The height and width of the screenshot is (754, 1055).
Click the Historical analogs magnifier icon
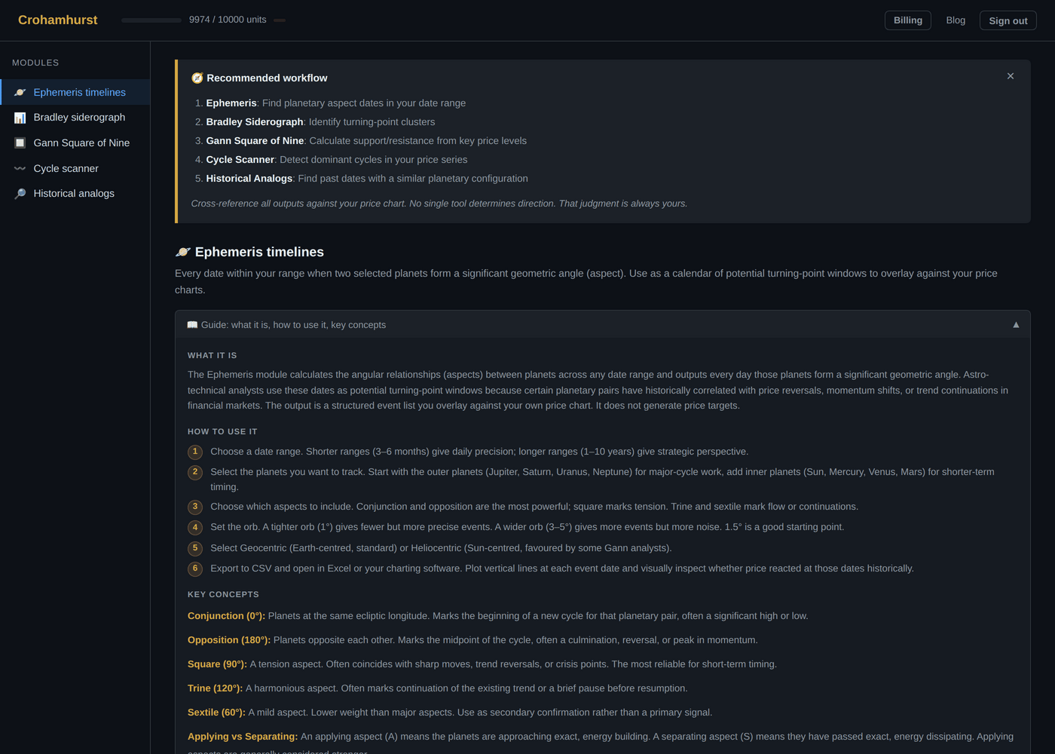pos(20,194)
